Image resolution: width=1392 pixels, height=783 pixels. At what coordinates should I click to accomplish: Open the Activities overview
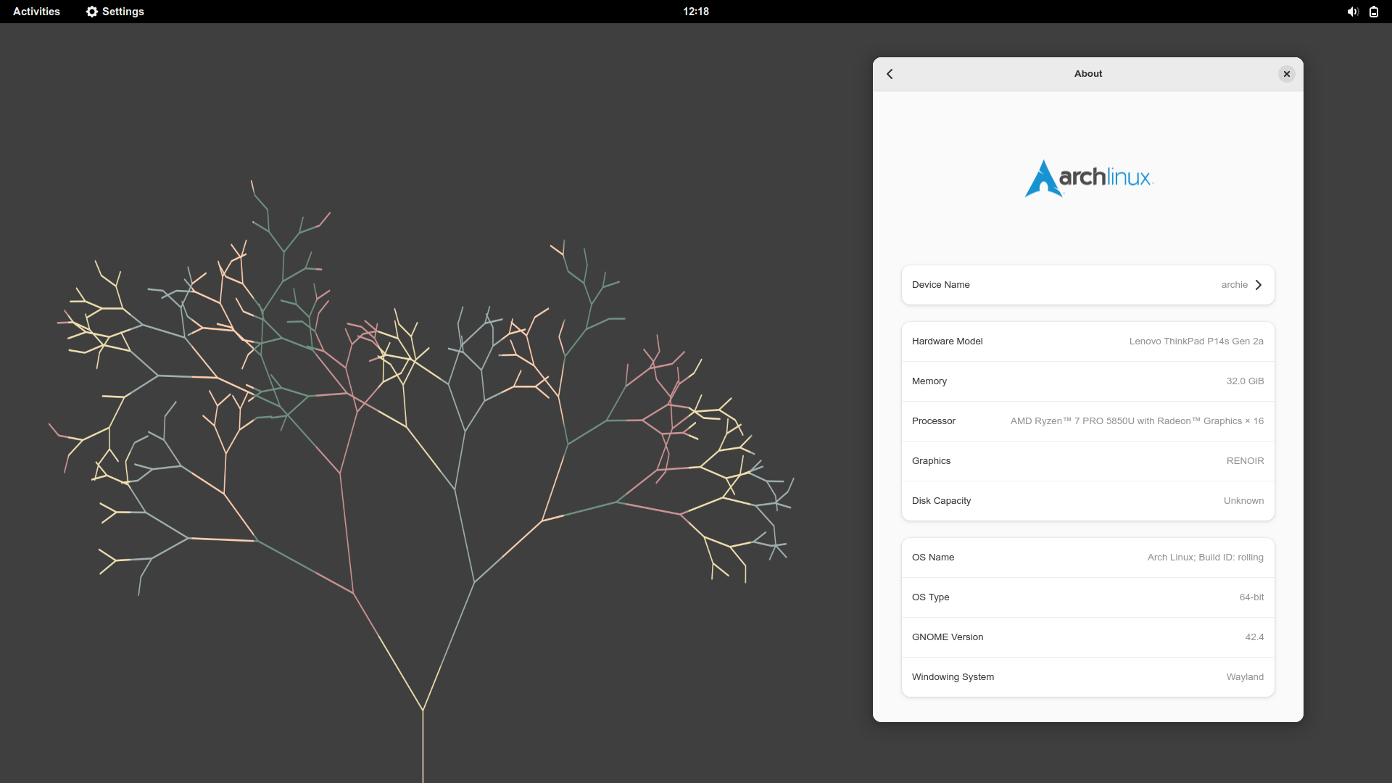[36, 12]
